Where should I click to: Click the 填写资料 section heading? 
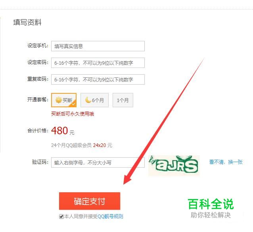point(27,22)
